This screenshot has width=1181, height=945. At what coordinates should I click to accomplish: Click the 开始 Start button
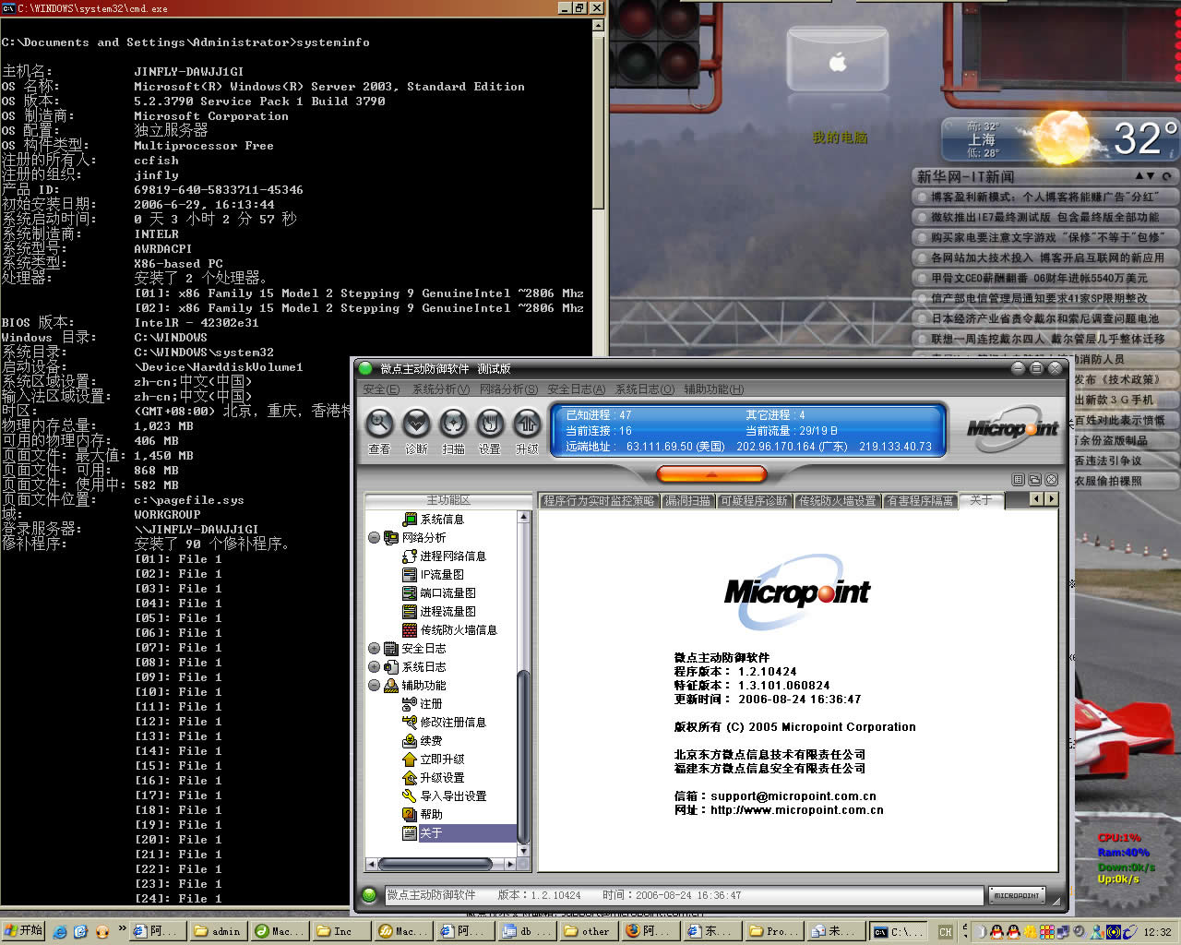(24, 931)
